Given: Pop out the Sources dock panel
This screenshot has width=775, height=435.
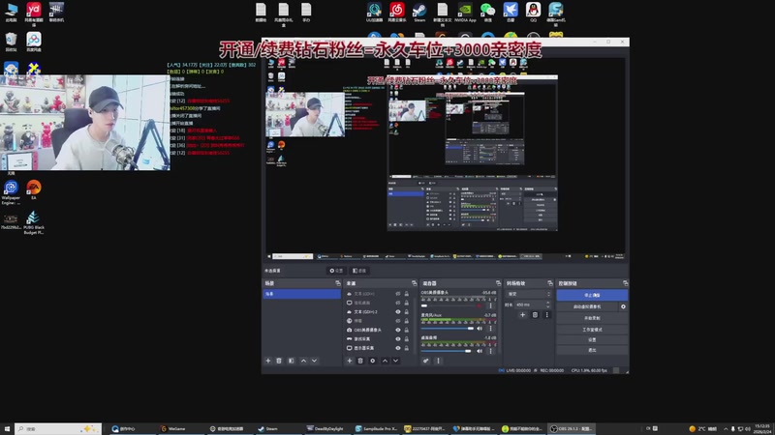Looking at the screenshot, I should tap(415, 283).
